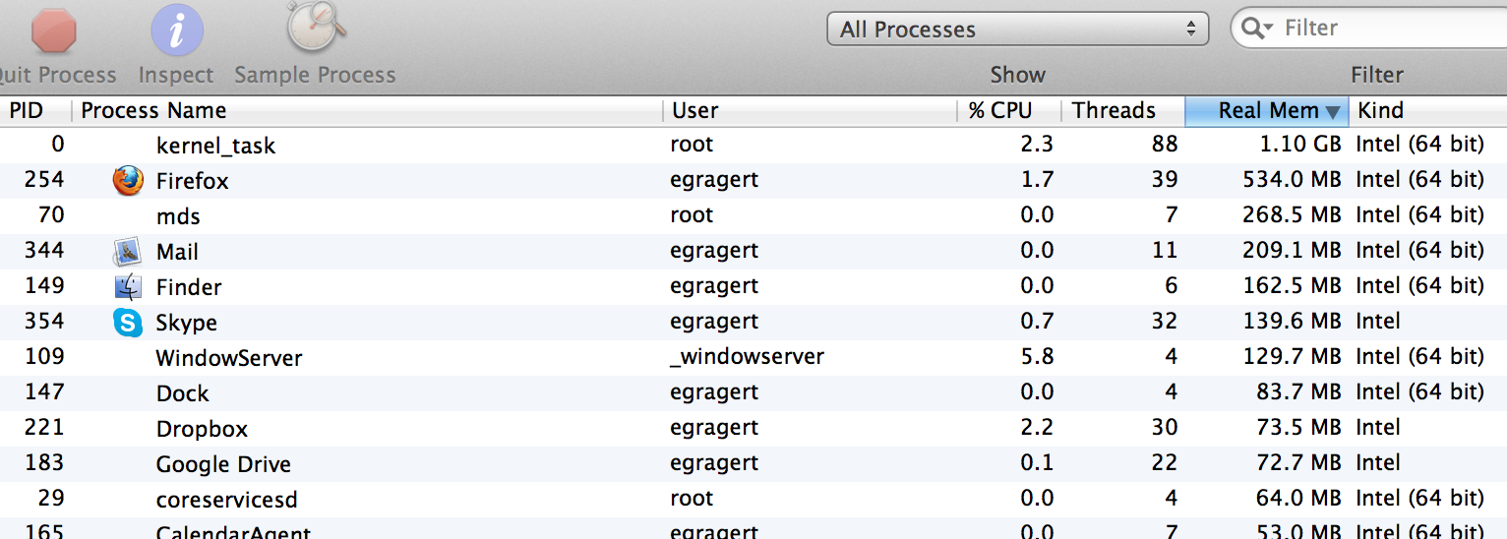
Task: Select the CalendarAgent process row
Action: tap(753, 529)
